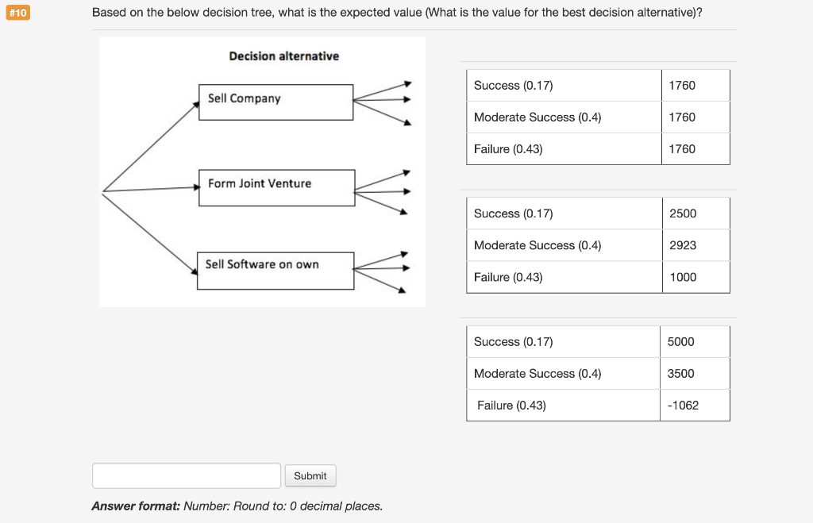Click the Sell Software on own box

click(x=274, y=270)
